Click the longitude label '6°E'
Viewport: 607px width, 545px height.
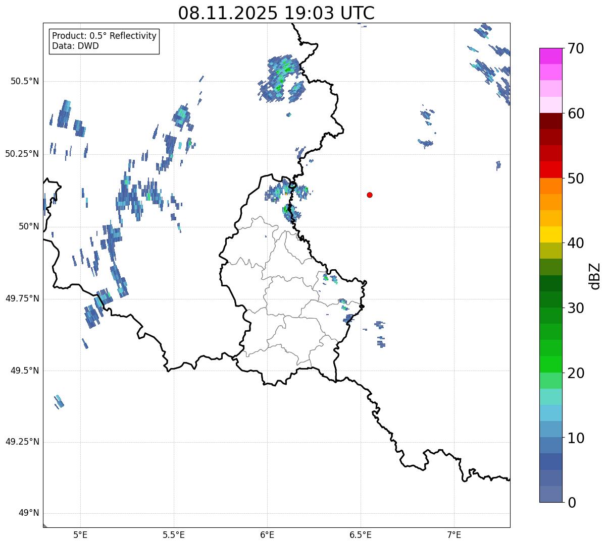267,534
